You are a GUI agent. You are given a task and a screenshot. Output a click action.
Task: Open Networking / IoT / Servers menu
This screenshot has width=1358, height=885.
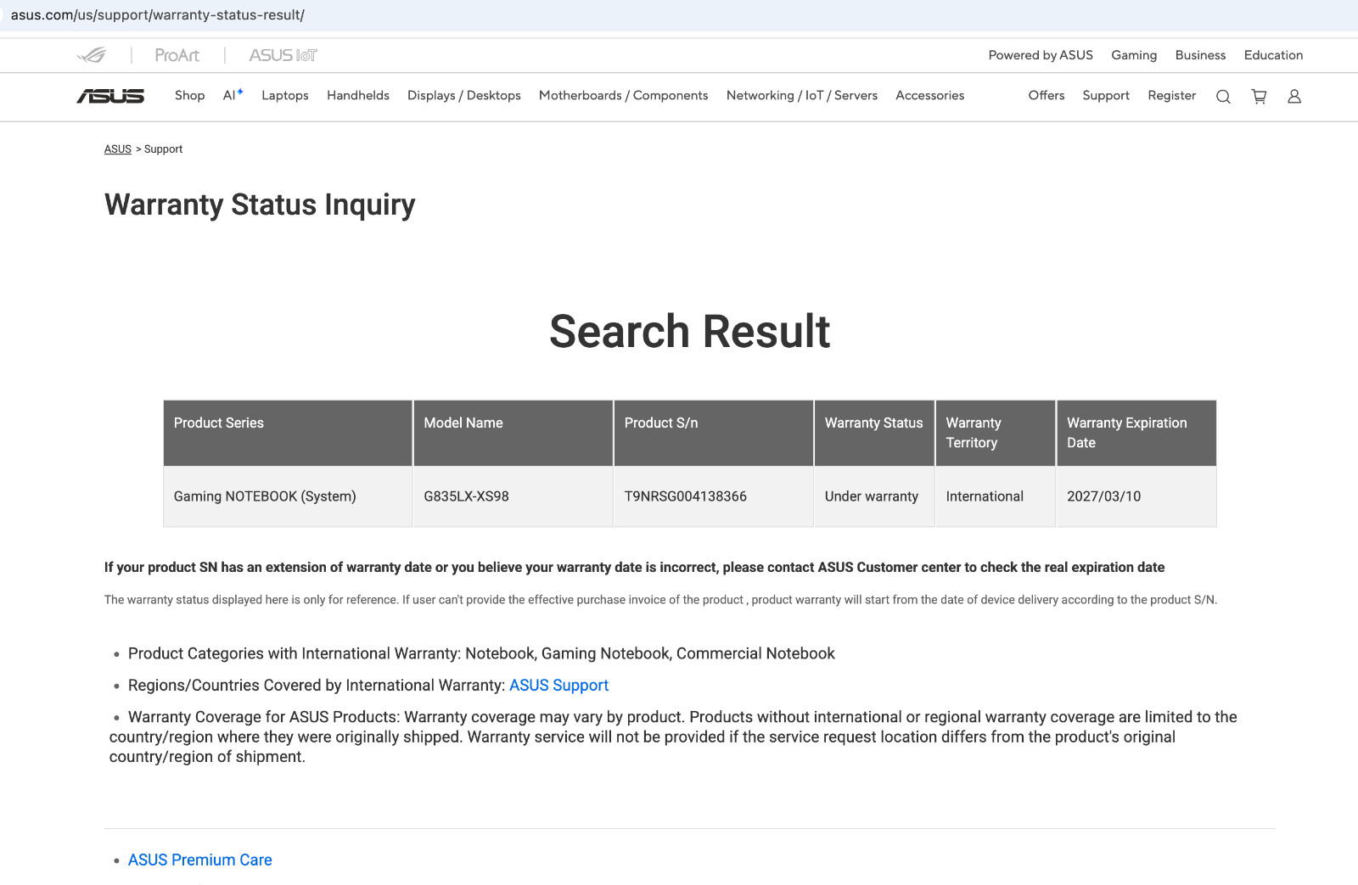[x=802, y=96]
